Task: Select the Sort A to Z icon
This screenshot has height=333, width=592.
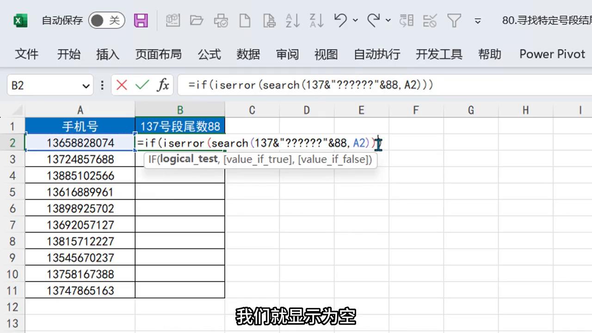Action: point(292,21)
